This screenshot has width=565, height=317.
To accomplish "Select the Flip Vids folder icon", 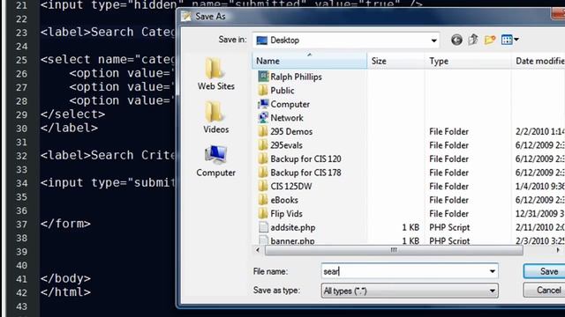I will [x=263, y=213].
